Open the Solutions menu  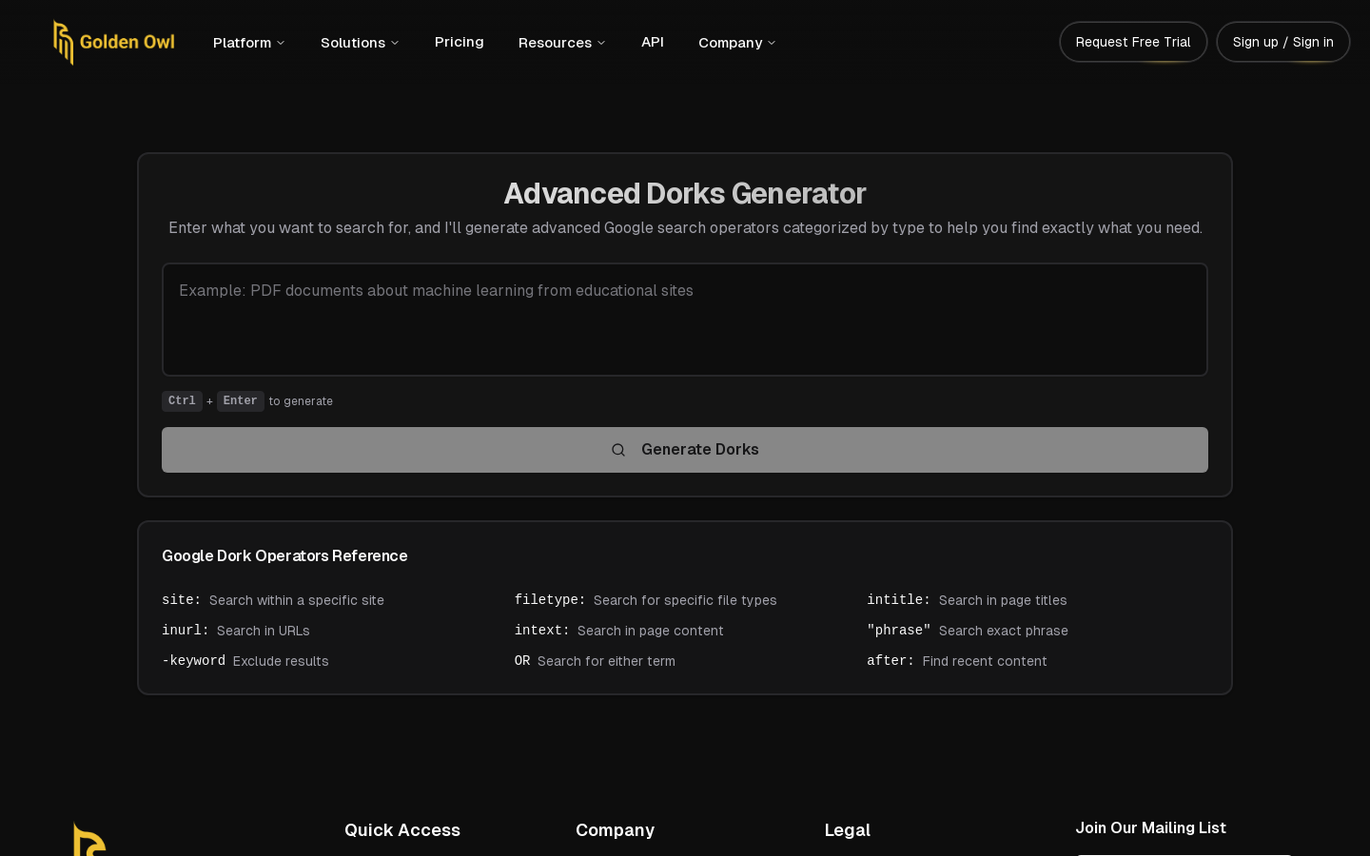click(360, 43)
